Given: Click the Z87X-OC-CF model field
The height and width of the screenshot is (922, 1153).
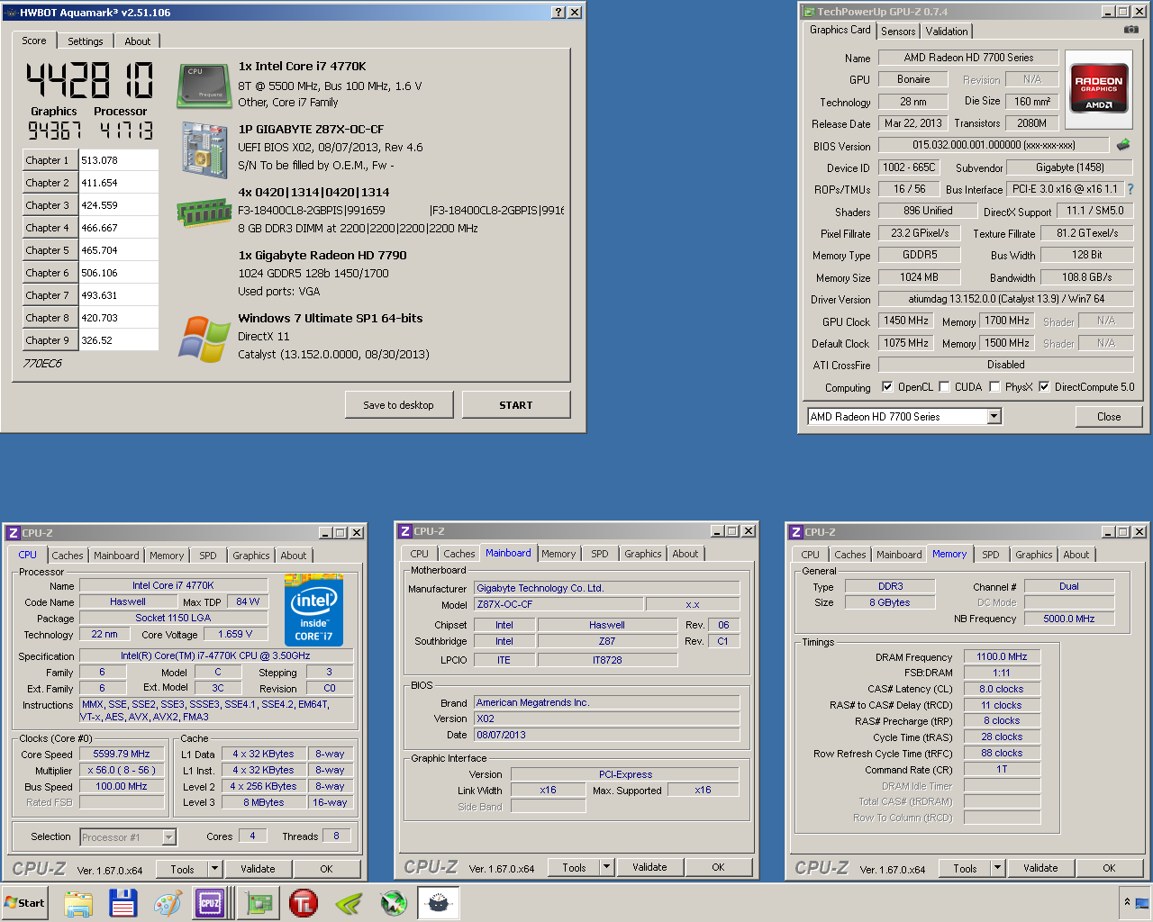Looking at the screenshot, I should (x=558, y=605).
